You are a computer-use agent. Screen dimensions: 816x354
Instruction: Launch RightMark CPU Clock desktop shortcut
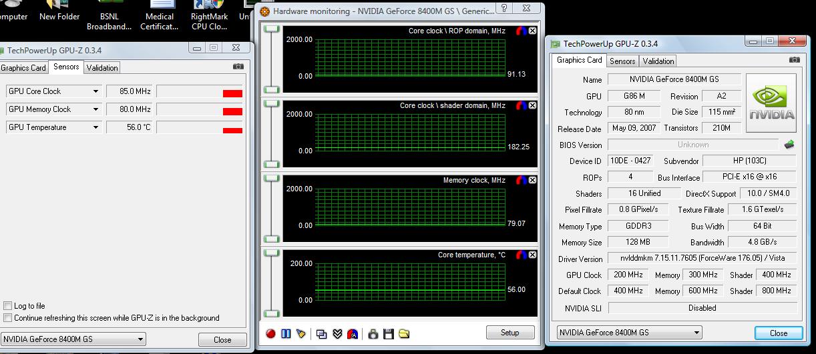[209, 16]
